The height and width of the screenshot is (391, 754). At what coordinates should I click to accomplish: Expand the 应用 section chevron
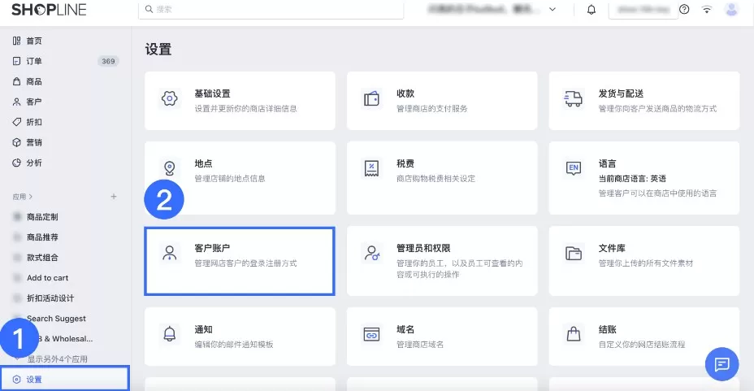coord(31,197)
